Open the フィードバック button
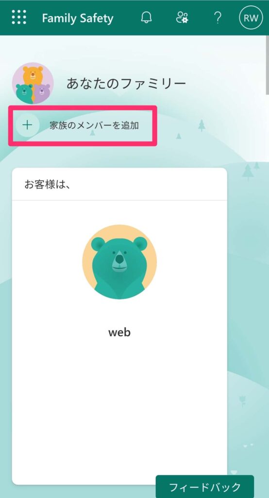The image size is (269, 498). [205, 486]
